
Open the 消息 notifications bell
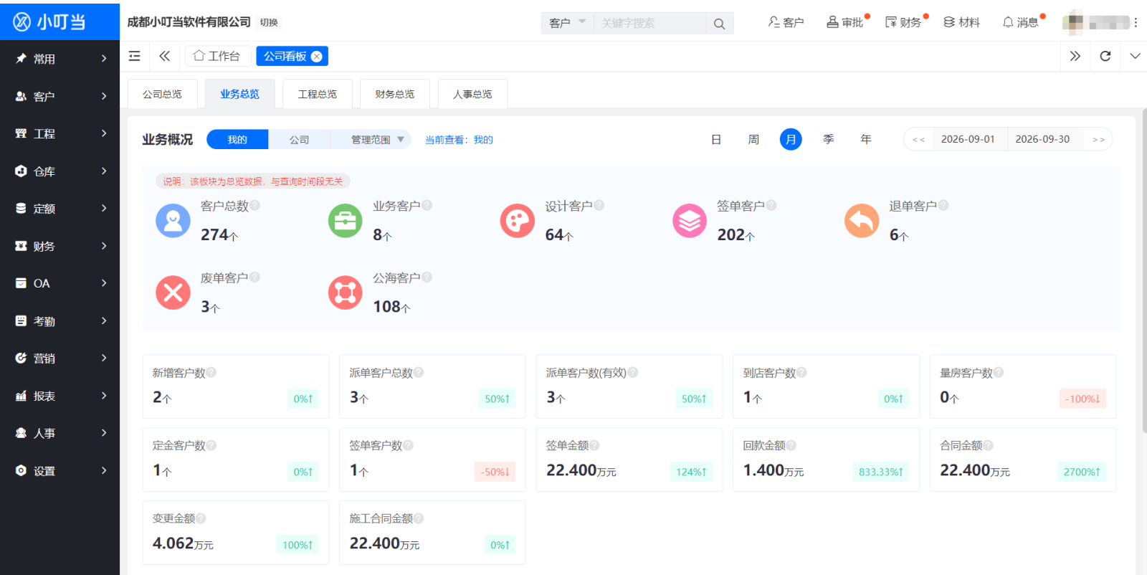pos(1020,22)
